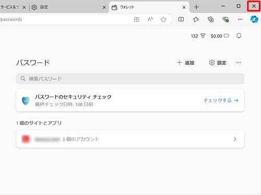Add page to favorites with star icon
This screenshot has height=195, width=261.
coord(163,19)
